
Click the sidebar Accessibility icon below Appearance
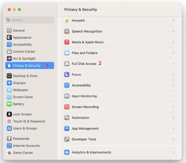pyautogui.click(x=9, y=44)
